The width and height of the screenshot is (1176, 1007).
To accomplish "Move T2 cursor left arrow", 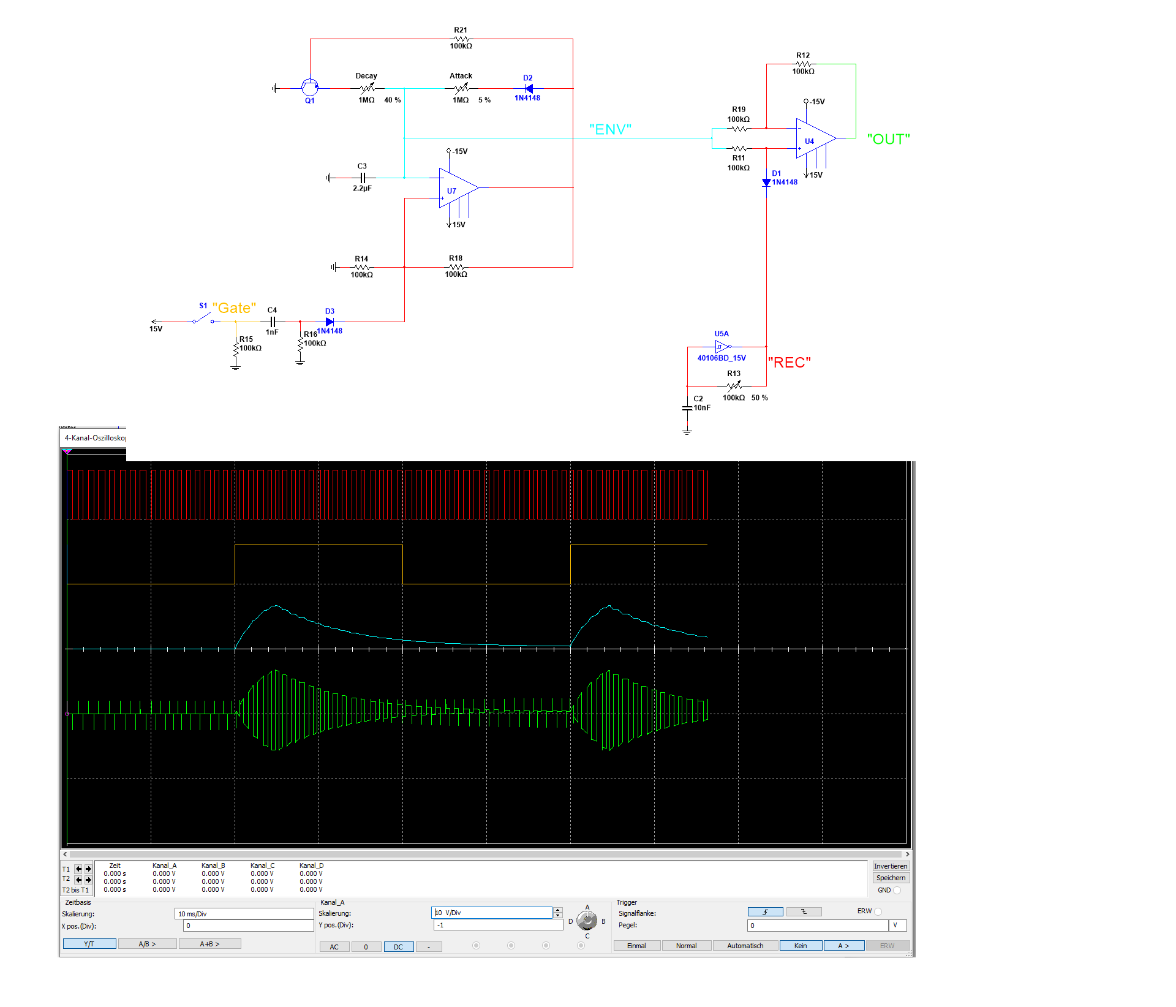I will pyautogui.click(x=78, y=879).
